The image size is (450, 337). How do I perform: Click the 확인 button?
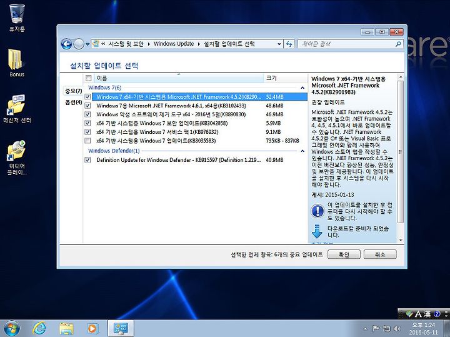click(344, 254)
